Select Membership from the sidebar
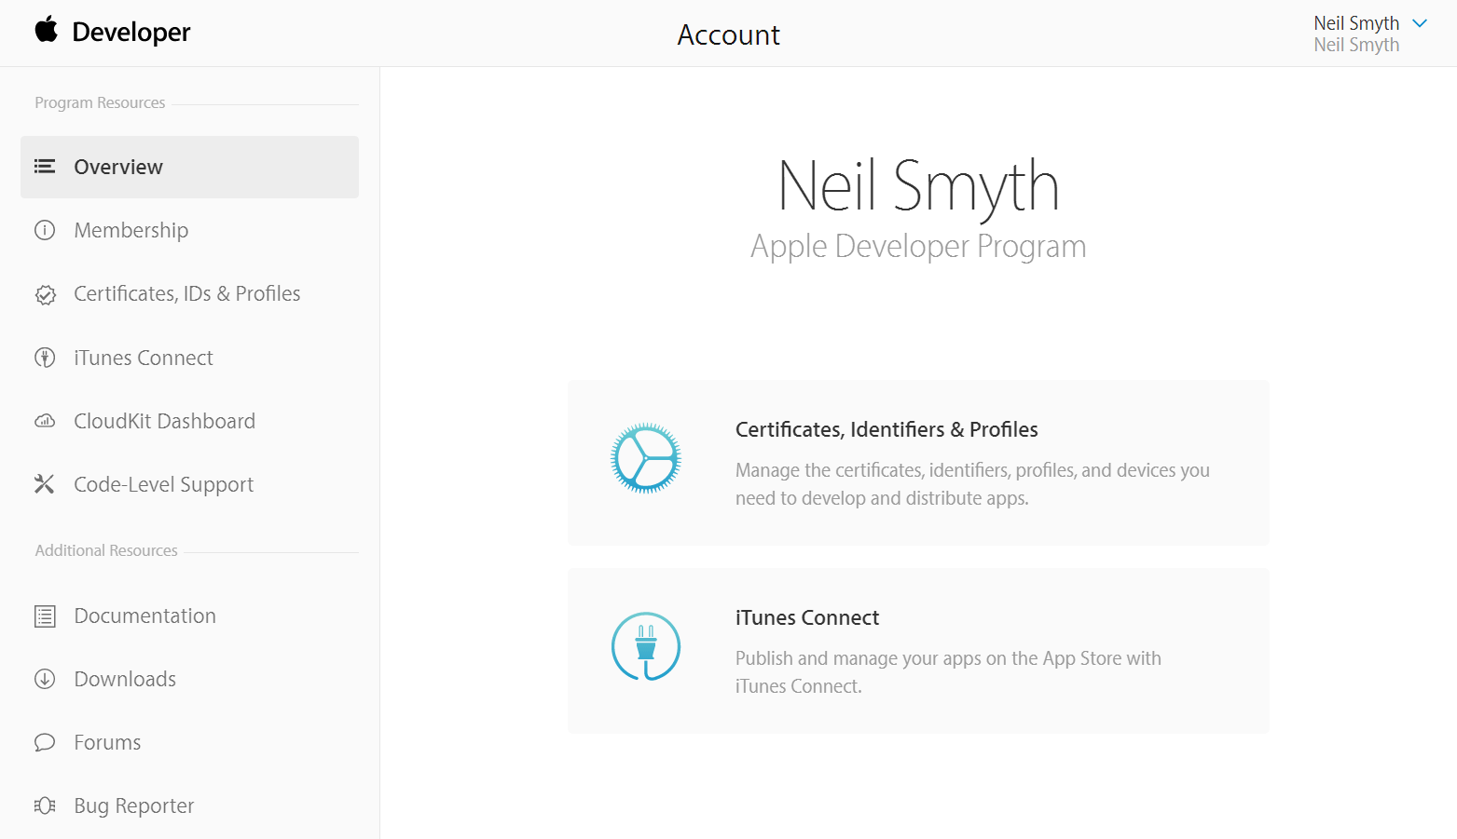Image resolution: width=1457 pixels, height=839 pixels. point(131,230)
